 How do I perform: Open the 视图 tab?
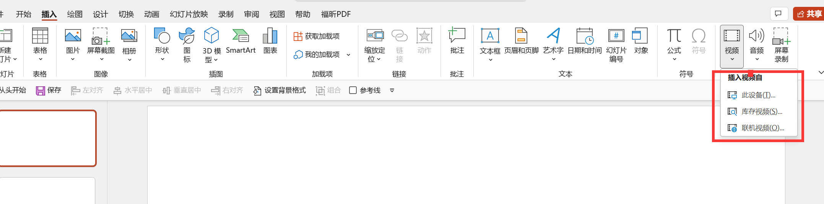tap(277, 14)
